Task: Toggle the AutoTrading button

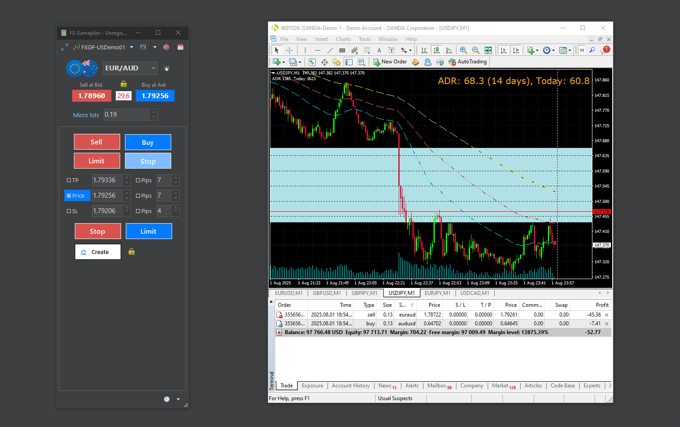Action: [x=467, y=62]
